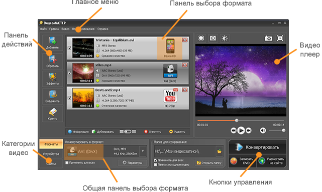
Task: Click the Конвертировать button
Action: (x=258, y=147)
